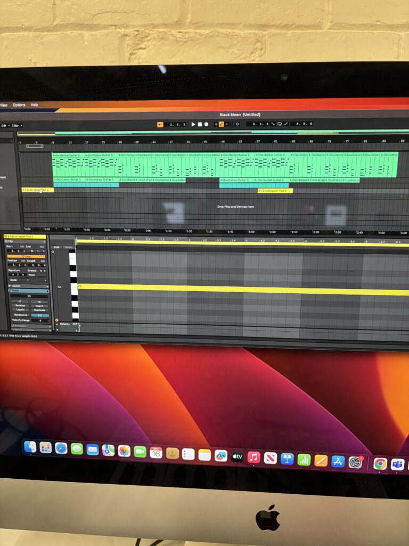This screenshot has width=409, height=546.
Task: Toggle the arrangement loop switch
Action: (x=279, y=124)
